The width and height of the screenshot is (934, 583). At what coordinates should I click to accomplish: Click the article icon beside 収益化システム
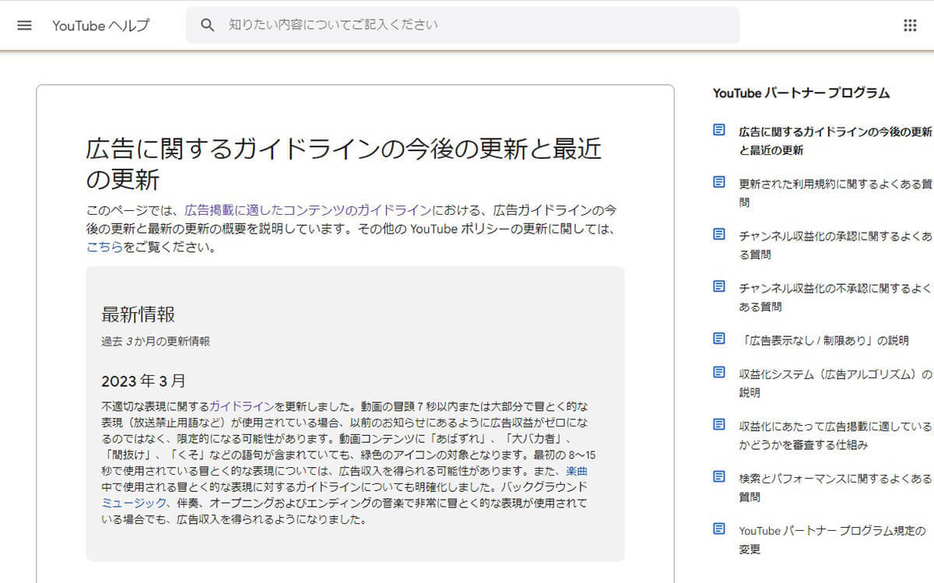719,373
